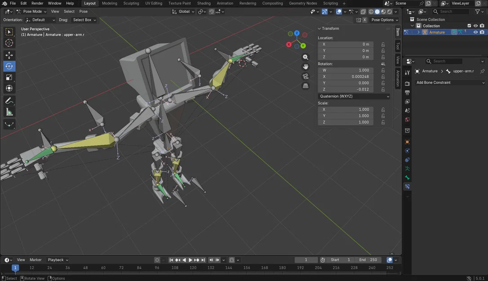Open the Object properties tab
This screenshot has height=281, width=488.
[x=408, y=142]
